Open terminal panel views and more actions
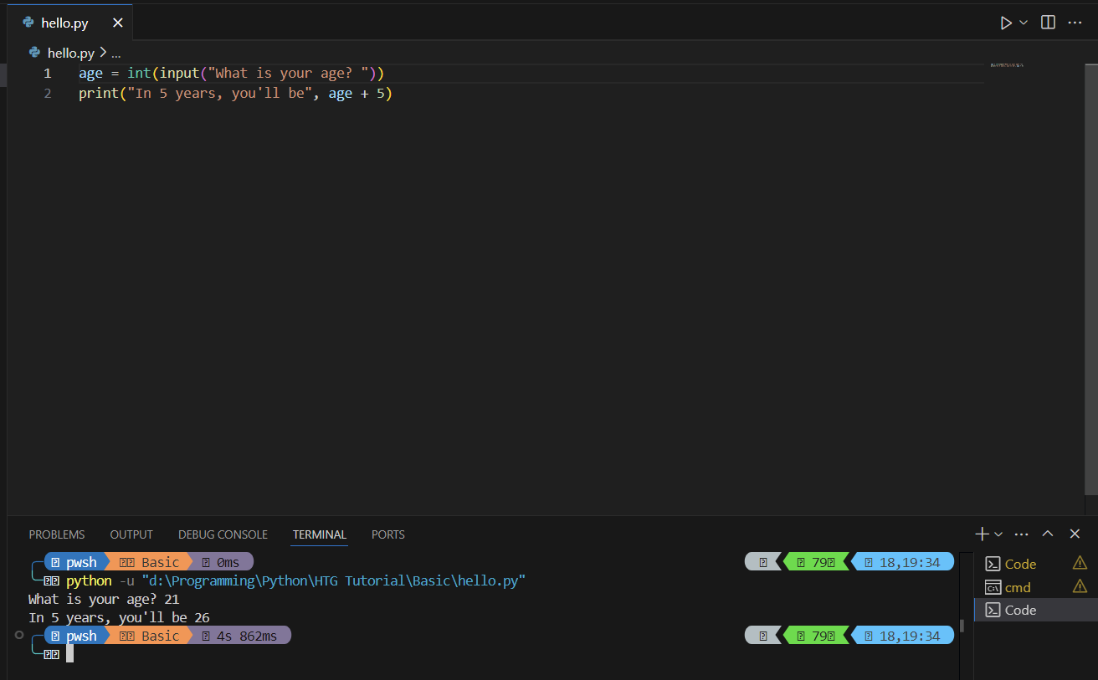The height and width of the screenshot is (680, 1098). (1021, 534)
